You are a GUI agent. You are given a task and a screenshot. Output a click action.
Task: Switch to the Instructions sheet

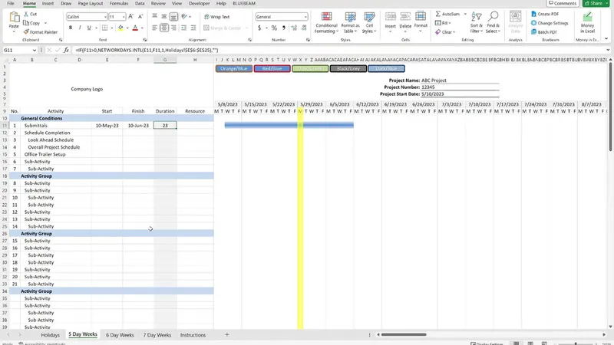pos(193,335)
